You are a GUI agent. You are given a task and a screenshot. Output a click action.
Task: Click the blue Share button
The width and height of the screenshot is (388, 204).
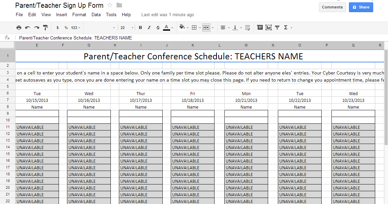[x=361, y=7]
